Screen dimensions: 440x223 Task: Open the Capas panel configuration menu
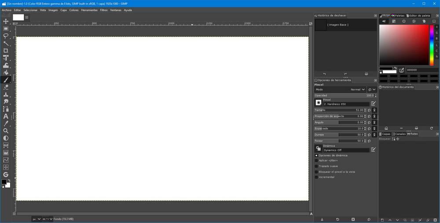click(x=437, y=134)
